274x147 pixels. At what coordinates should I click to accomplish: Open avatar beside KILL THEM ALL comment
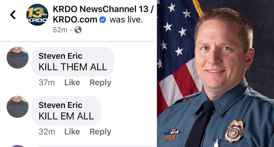(18, 58)
